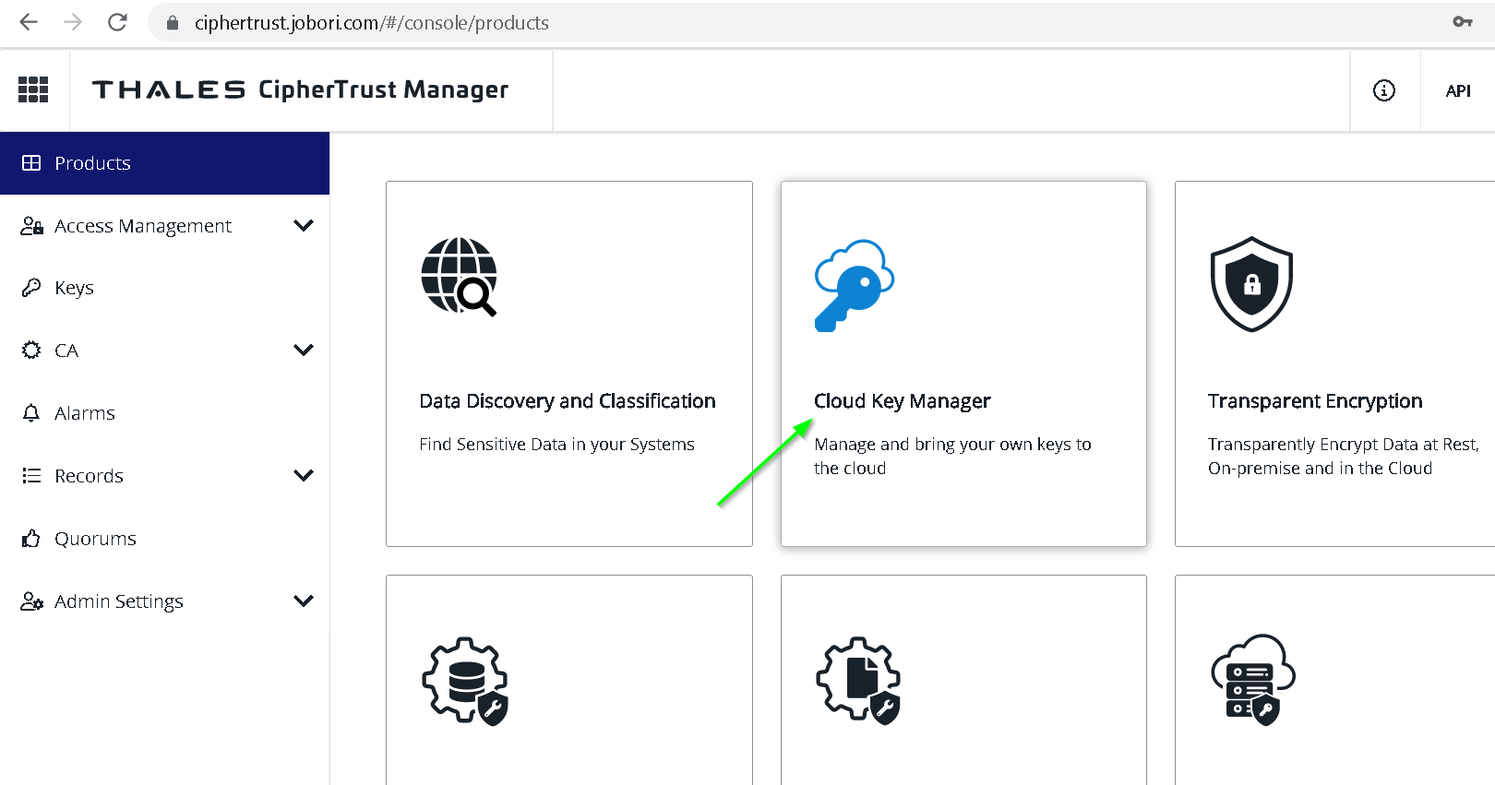Click the info circle icon in header
This screenshot has width=1495, height=785.
point(1384,90)
